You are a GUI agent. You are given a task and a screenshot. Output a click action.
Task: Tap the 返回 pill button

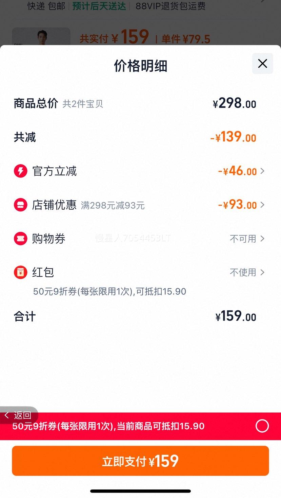pos(19,415)
